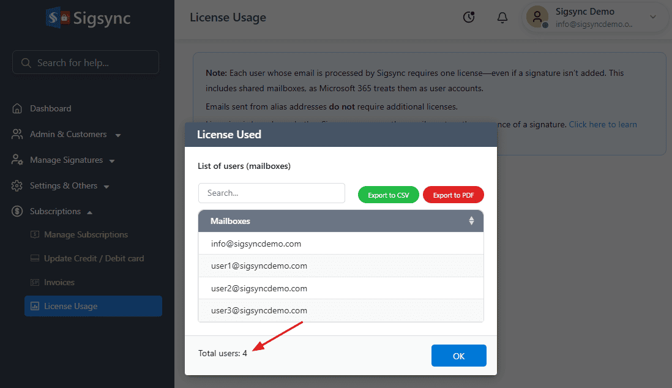Click the Manage Signatures icon
Screen dimensions: 672x388
[18, 160]
